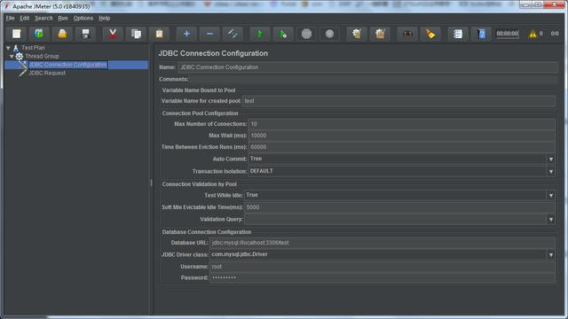Start the test with green play icon
The image size is (568, 319).
[x=260, y=34]
